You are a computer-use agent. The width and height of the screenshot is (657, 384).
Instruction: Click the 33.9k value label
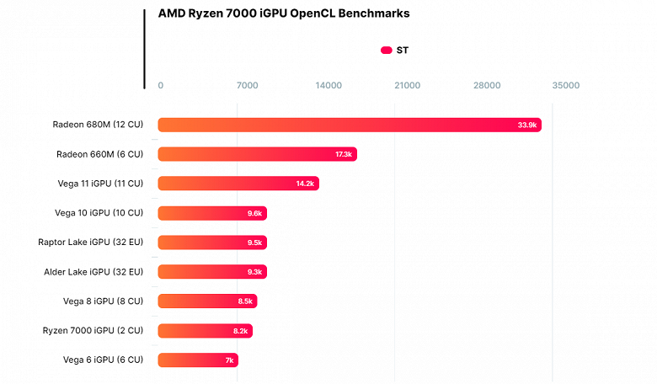pyautogui.click(x=526, y=125)
